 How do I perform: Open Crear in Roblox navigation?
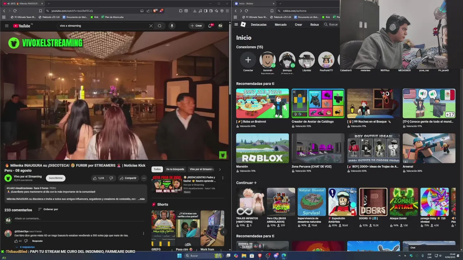[298, 25]
